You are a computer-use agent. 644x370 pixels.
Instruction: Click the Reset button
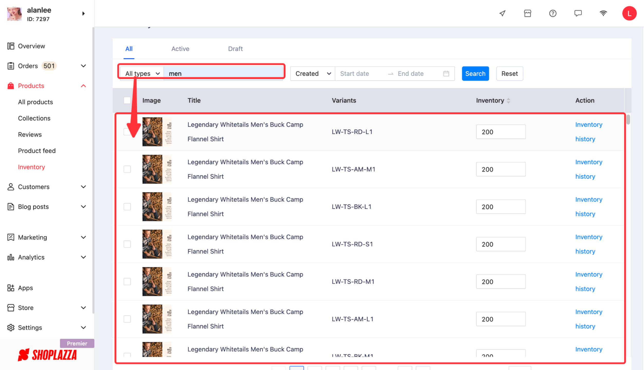click(510, 74)
